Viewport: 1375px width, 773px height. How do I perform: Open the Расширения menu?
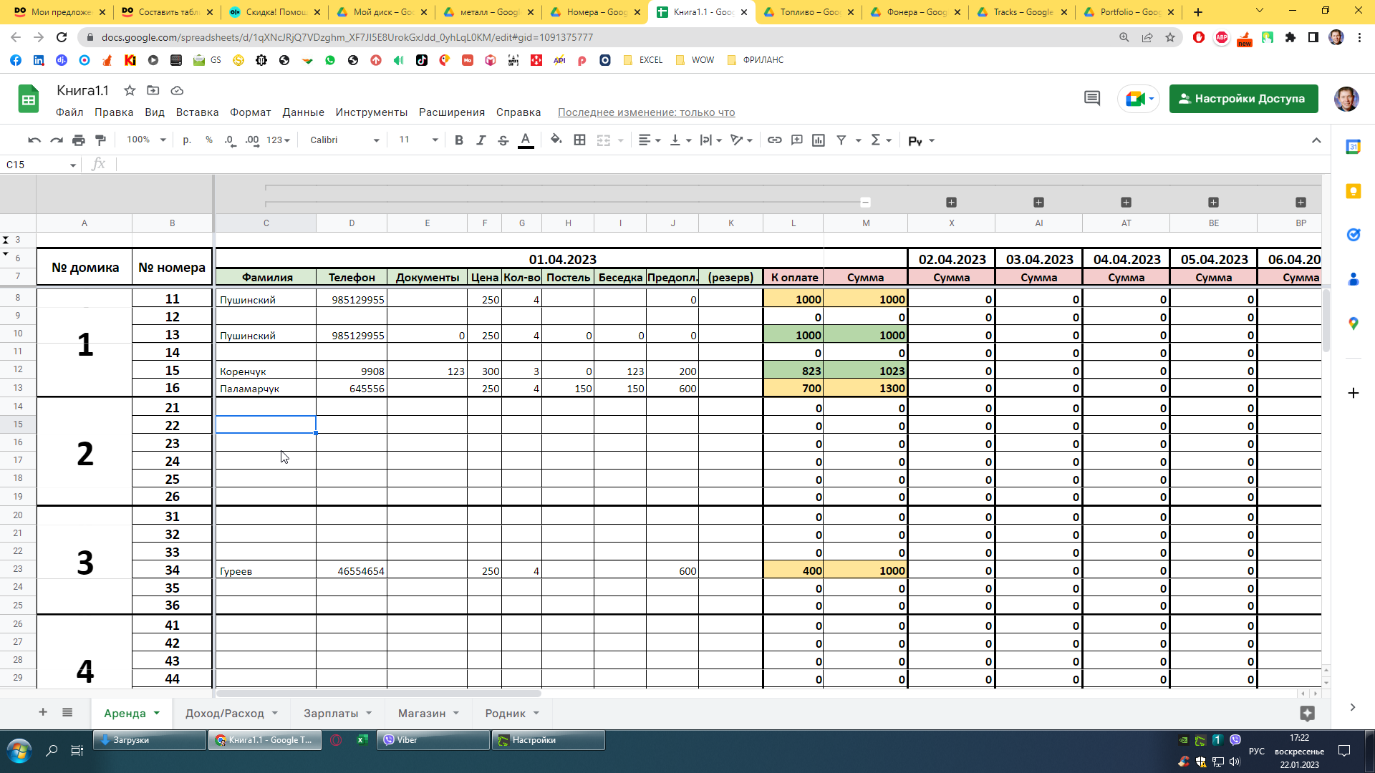pyautogui.click(x=452, y=112)
